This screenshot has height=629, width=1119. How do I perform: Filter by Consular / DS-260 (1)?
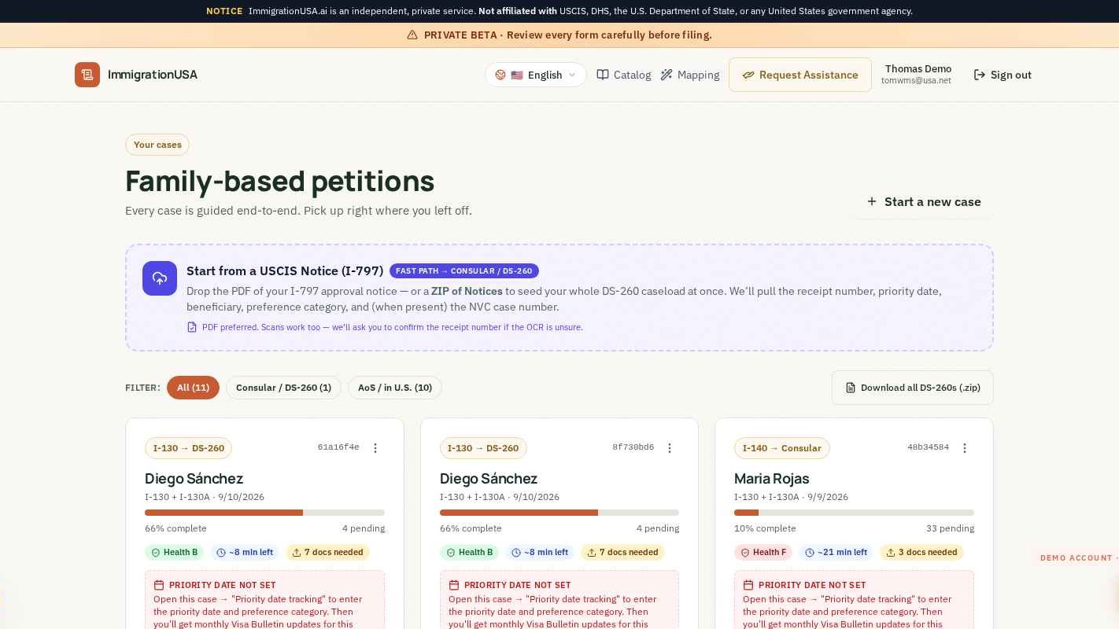pos(283,388)
